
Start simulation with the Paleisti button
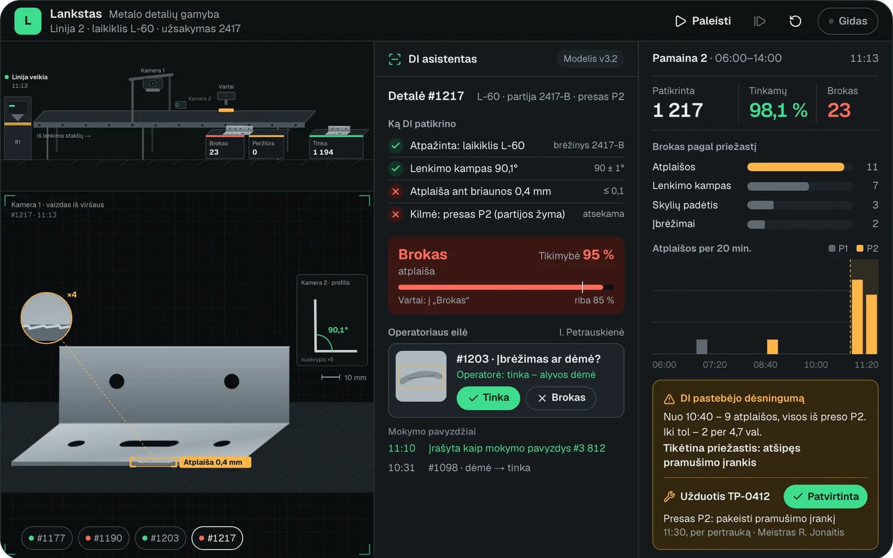coord(703,21)
